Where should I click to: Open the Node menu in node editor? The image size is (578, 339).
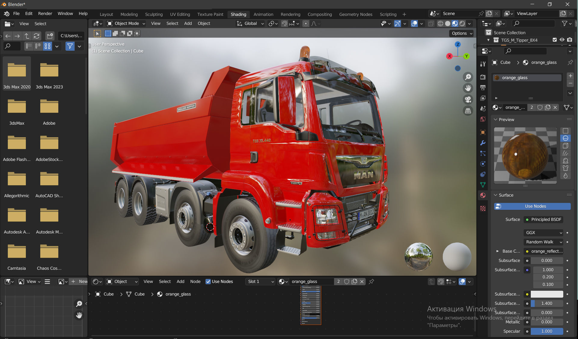(195, 281)
